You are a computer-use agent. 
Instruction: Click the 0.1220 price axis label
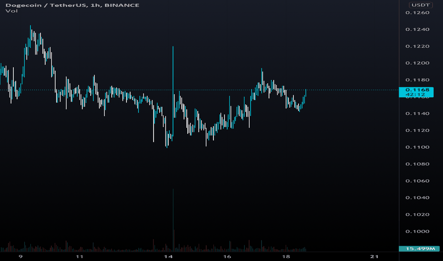(417, 47)
